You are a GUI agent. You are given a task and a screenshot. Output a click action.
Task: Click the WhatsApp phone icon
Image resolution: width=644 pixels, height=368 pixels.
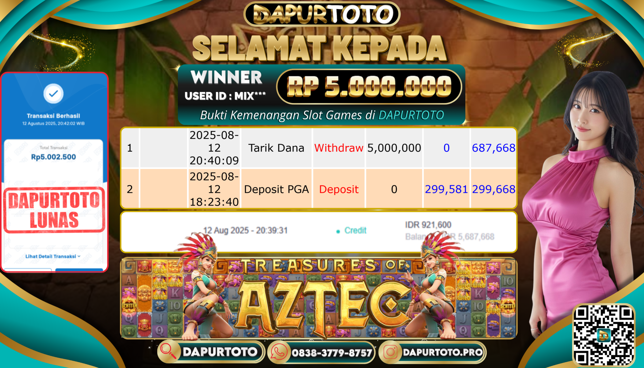click(x=279, y=352)
